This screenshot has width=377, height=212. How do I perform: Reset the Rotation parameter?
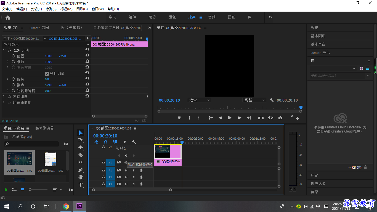pyautogui.click(x=87, y=79)
